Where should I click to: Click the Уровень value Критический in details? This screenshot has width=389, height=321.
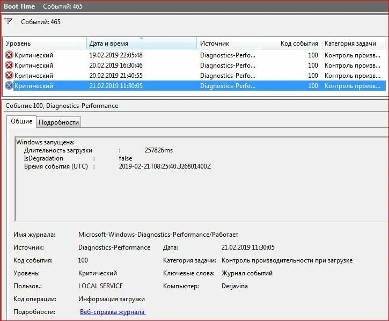(x=98, y=273)
